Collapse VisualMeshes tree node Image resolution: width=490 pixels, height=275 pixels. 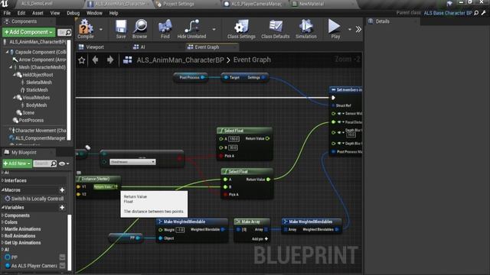pyautogui.click(x=15, y=98)
